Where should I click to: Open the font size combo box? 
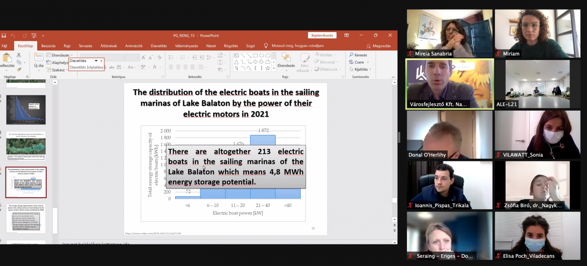pos(132,57)
